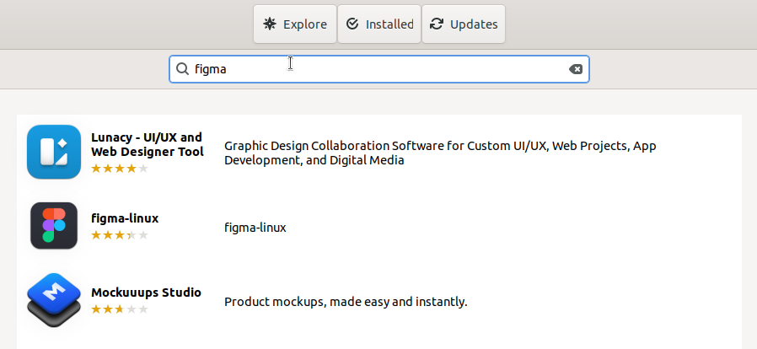Click the Lunacy 'Graphic Design Collaboration Software' description
Image resolution: width=757 pixels, height=349 pixels.
point(440,153)
